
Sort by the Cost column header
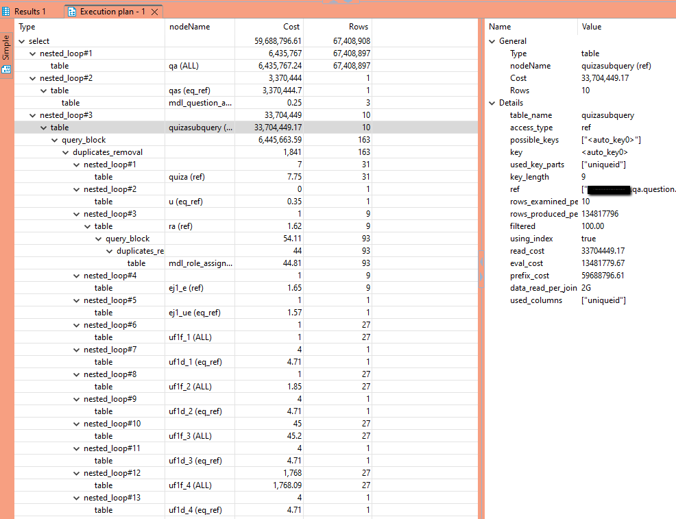(x=291, y=27)
